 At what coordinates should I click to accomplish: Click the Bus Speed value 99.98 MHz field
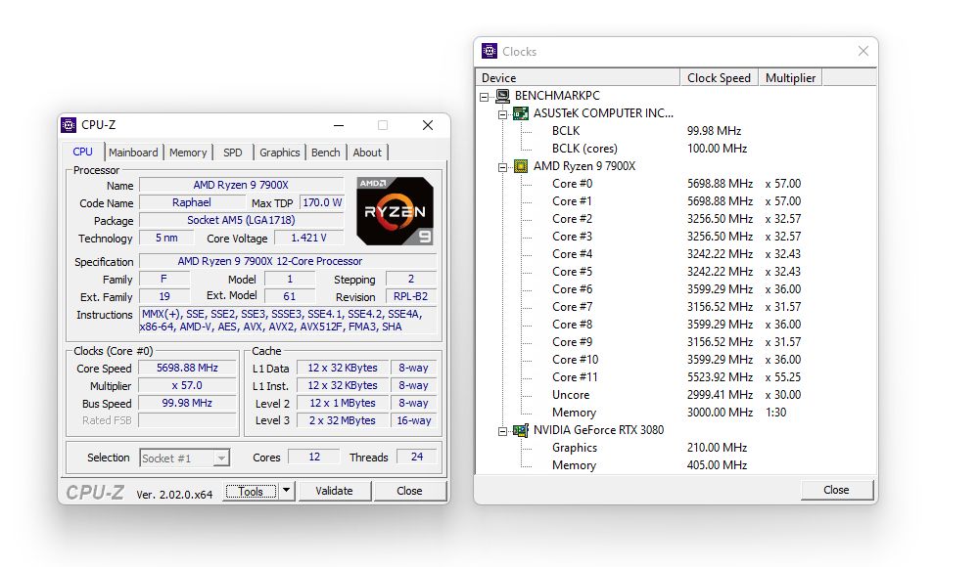pos(187,403)
